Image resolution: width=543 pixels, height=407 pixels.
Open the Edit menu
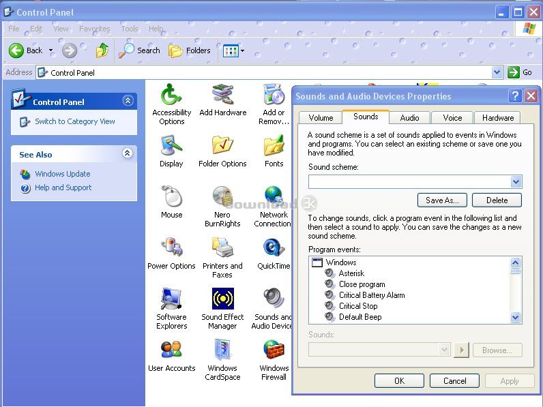[x=36, y=29]
